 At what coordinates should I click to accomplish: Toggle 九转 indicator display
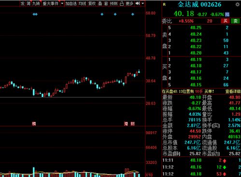click(x=36, y=3)
